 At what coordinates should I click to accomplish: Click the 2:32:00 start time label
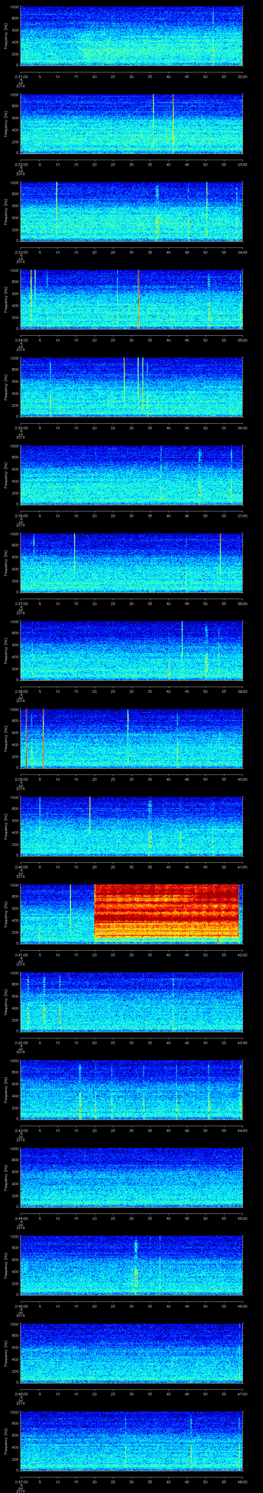21,165
